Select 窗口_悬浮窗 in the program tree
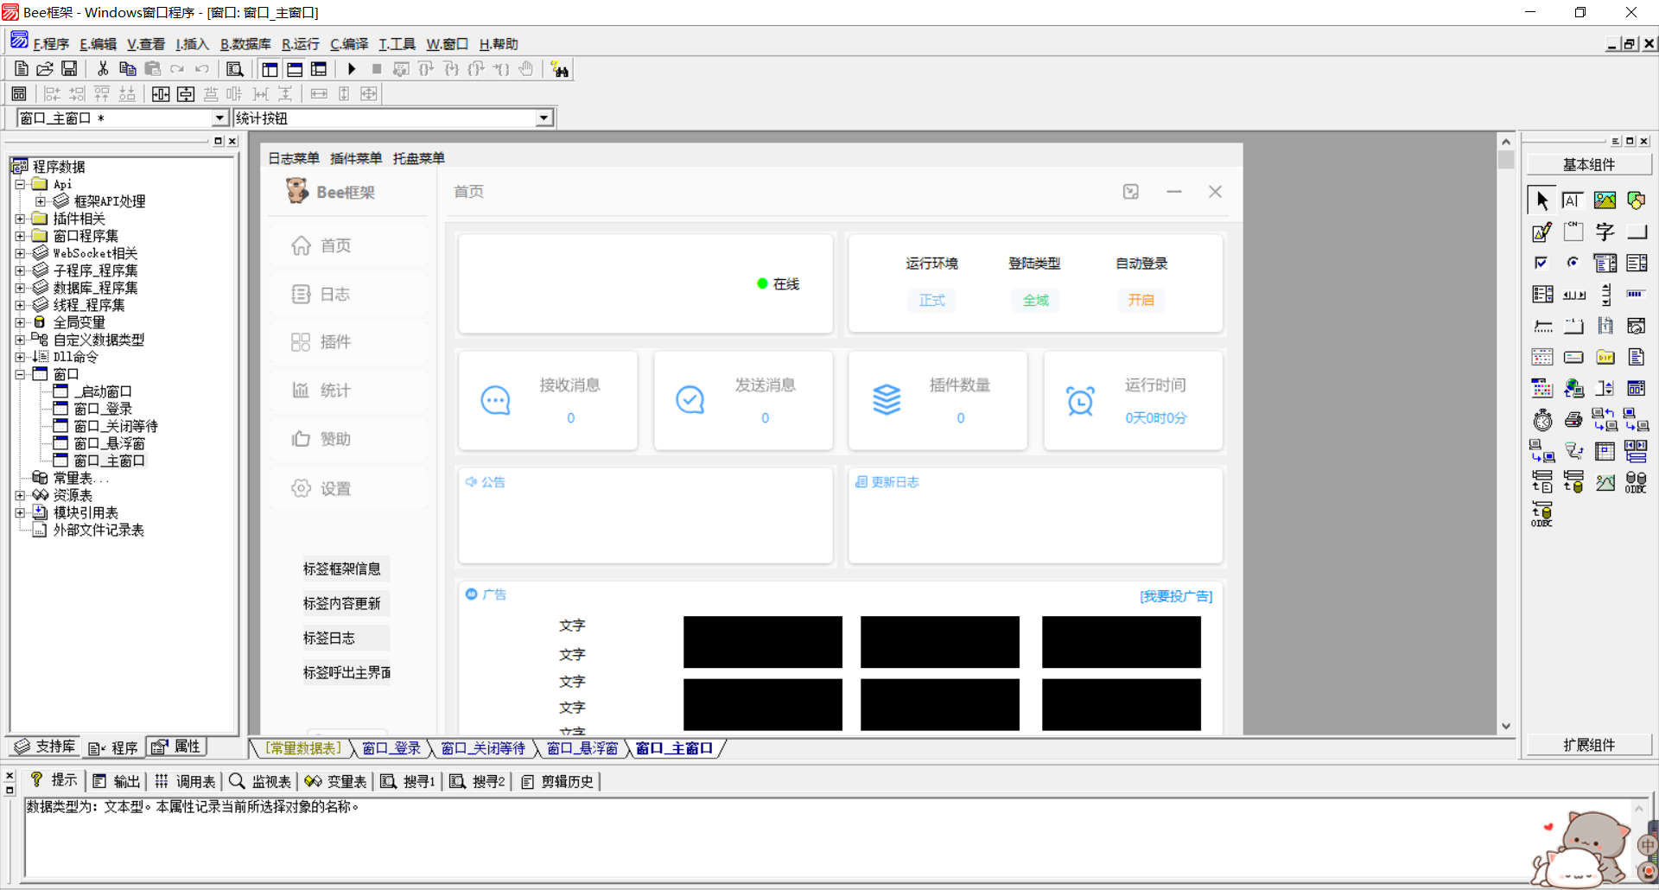The width and height of the screenshot is (1659, 890). [x=109, y=443]
